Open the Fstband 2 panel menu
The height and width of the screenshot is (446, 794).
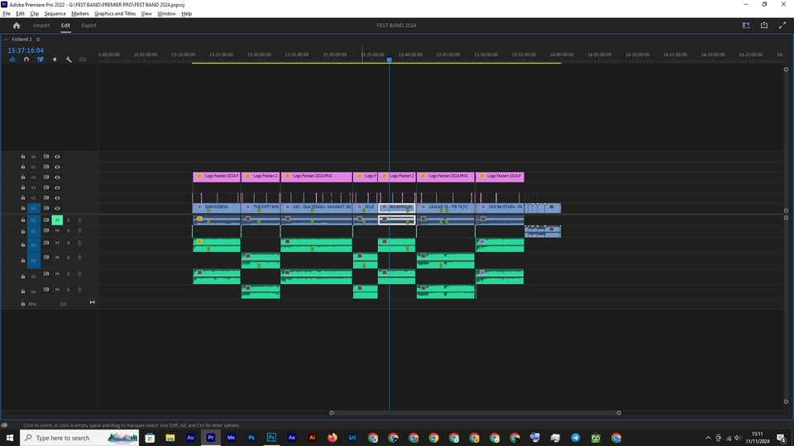pyautogui.click(x=37, y=39)
